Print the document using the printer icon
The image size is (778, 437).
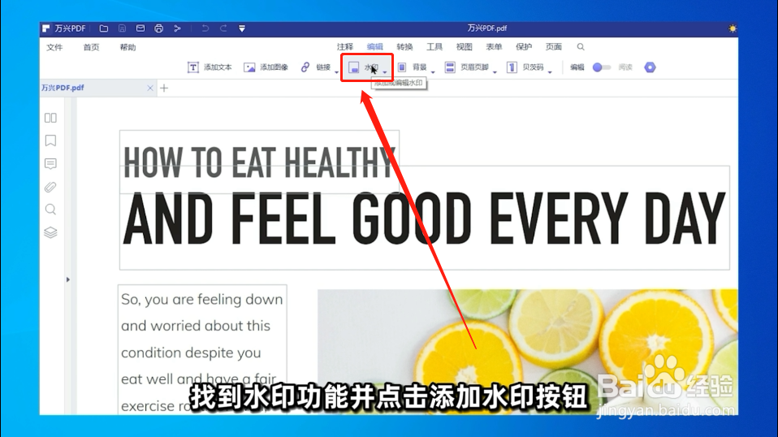(159, 28)
